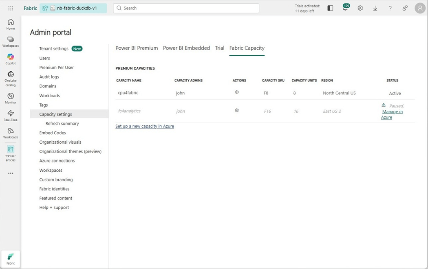Click the F8 SKU cell
Screen dimensions: 428x269
266,93
